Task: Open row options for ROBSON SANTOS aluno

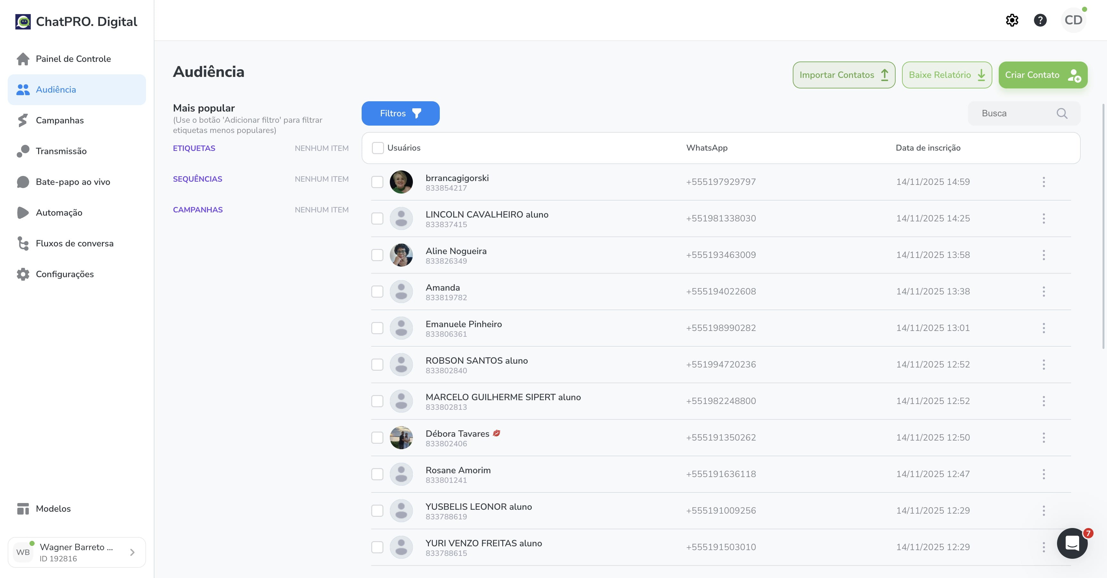Action: [x=1043, y=364]
